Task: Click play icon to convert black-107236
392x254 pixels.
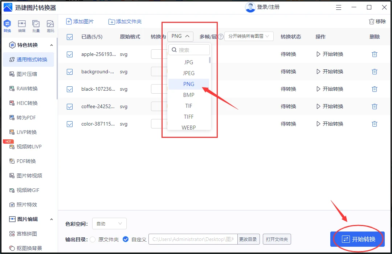Action: point(318,89)
